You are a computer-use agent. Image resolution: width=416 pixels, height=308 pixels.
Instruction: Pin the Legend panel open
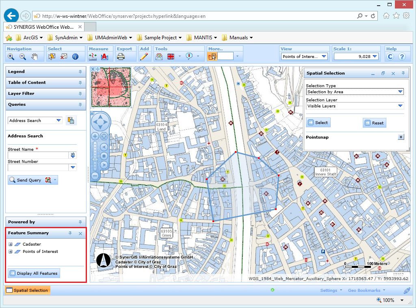tap(81, 71)
